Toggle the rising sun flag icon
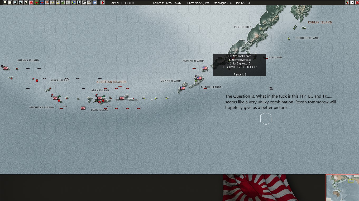 (x=32, y=3)
